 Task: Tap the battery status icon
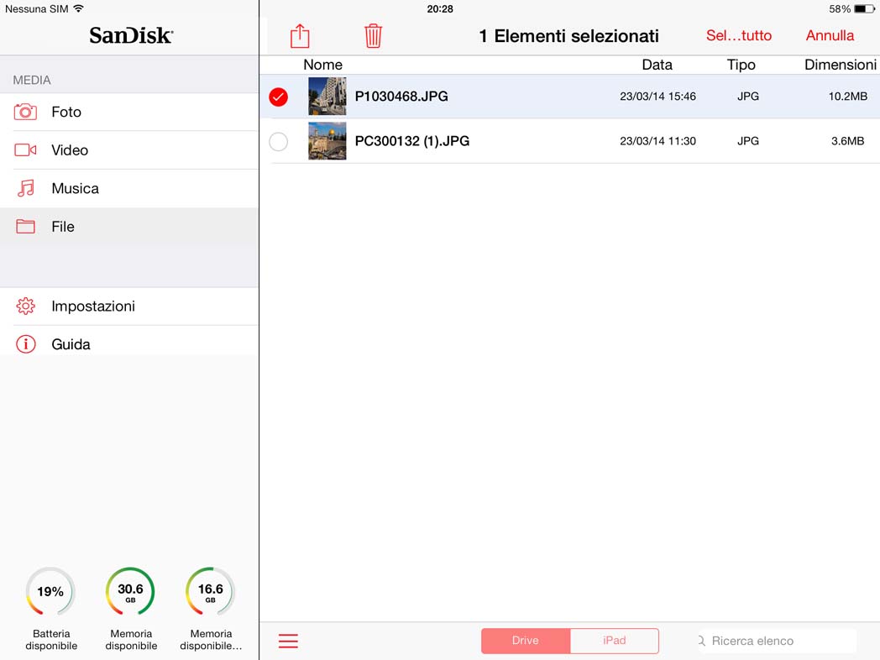click(x=864, y=9)
